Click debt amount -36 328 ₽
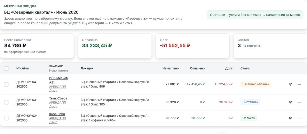The image size is (307, 134). pos(225,102)
